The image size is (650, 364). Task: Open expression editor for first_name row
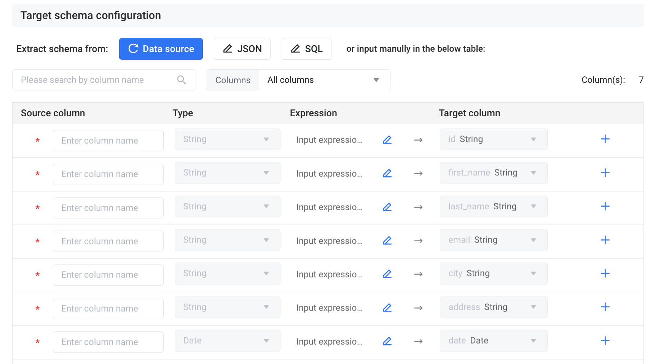coord(387,173)
